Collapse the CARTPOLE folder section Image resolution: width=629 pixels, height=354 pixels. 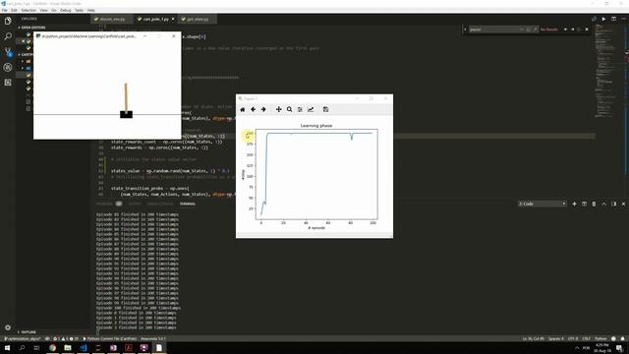tap(26, 55)
